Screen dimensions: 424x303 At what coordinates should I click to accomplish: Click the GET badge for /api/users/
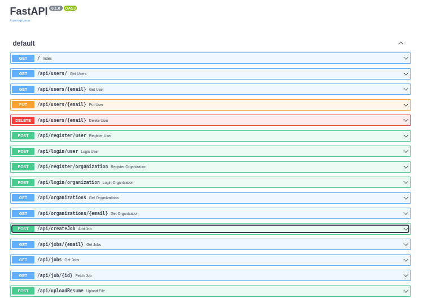(23, 74)
